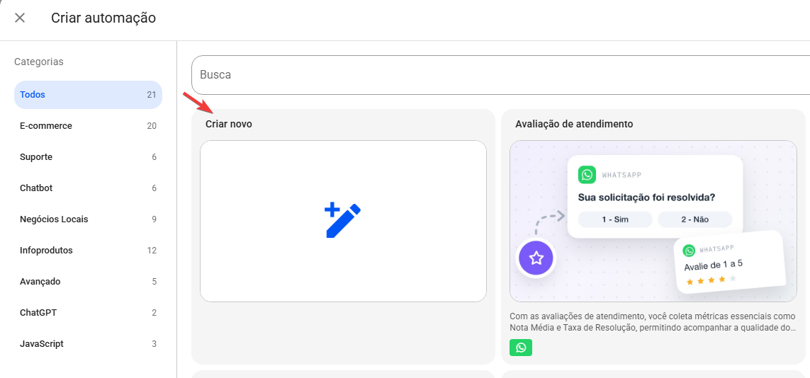Click the 2 - Não option
Screen dimensions: 810x378
pyautogui.click(x=694, y=219)
